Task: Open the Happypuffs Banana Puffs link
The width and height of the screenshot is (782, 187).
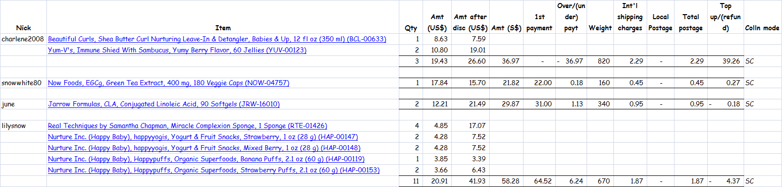Action: coord(206,159)
